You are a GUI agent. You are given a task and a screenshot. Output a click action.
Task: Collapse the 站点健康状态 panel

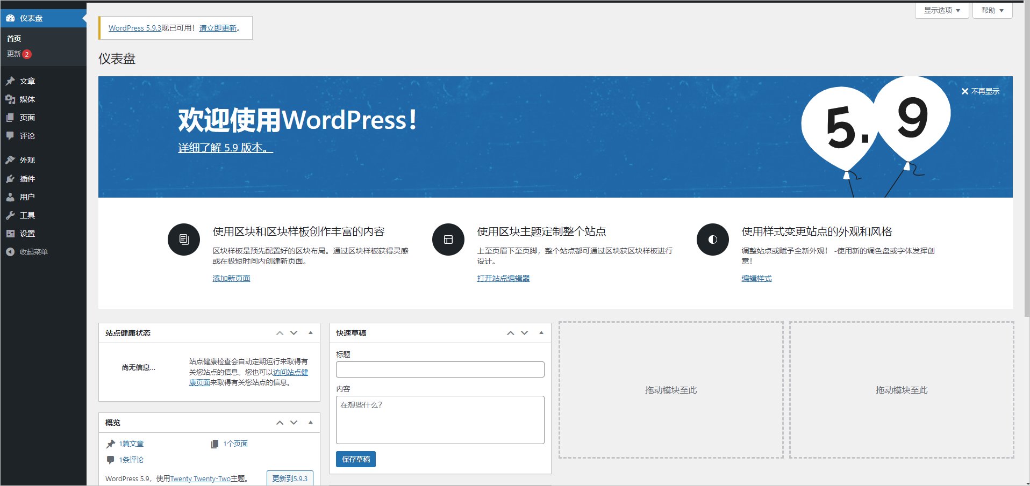pos(311,333)
